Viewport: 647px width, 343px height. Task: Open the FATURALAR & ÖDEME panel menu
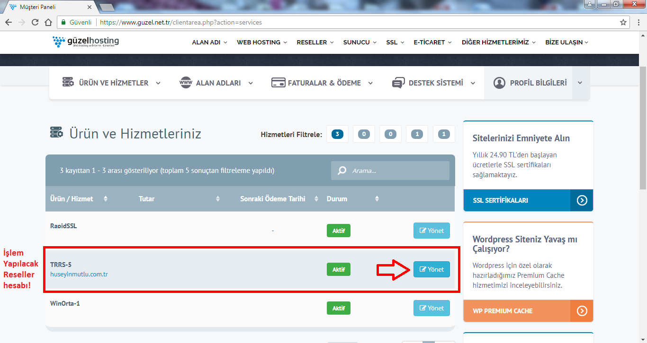click(322, 83)
